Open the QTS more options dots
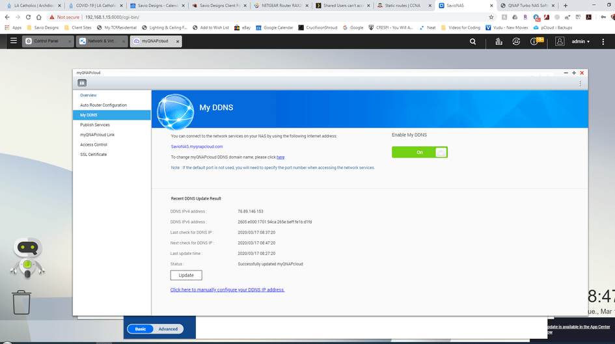 [x=603, y=41]
